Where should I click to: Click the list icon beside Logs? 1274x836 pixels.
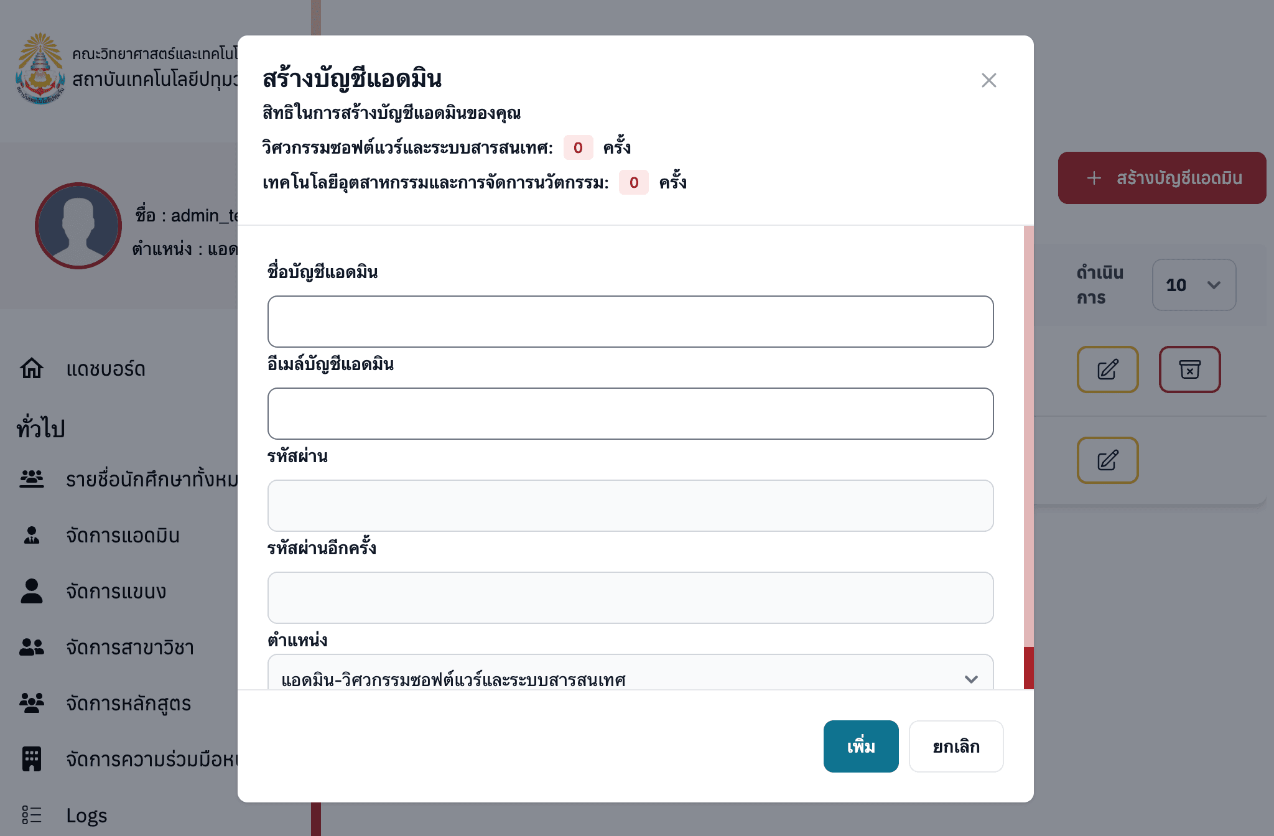point(31,815)
